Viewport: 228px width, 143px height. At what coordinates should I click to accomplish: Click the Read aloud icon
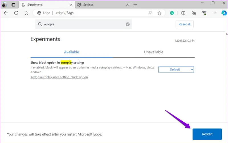click(150, 13)
